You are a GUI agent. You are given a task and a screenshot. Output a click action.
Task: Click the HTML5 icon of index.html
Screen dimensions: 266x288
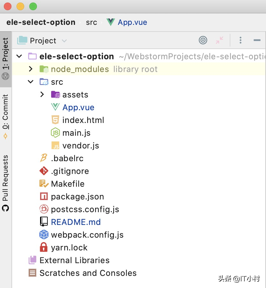55,120
